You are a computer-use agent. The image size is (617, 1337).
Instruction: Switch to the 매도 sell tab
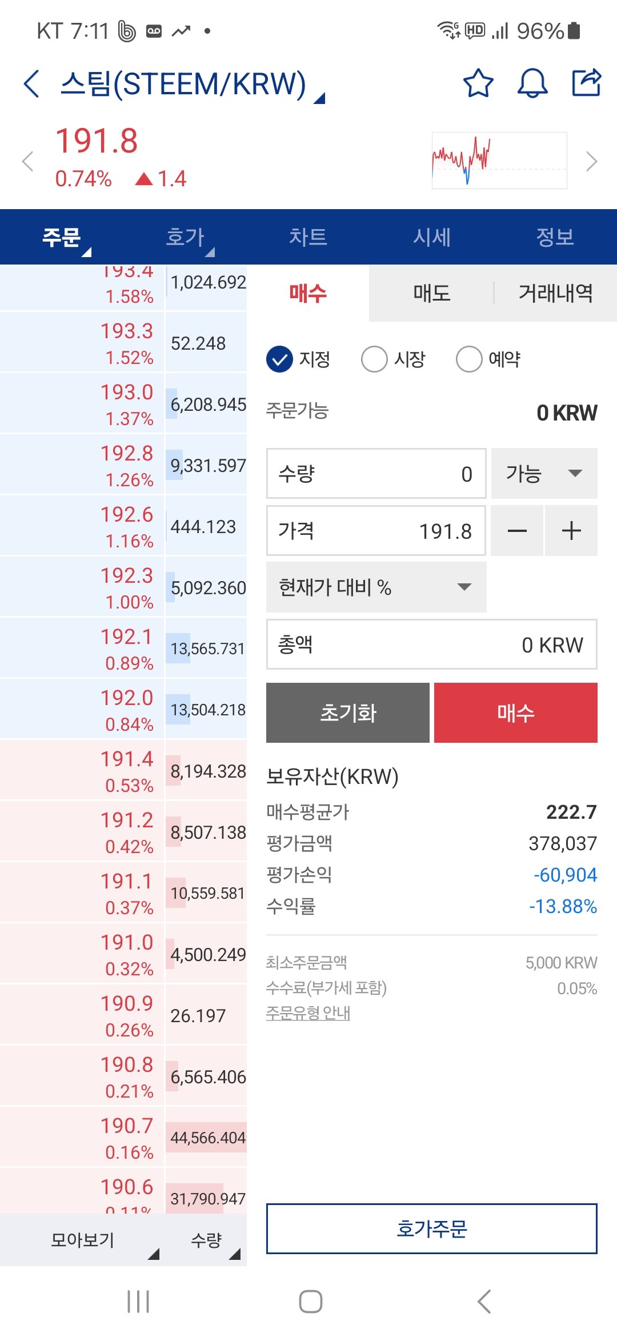[x=432, y=293]
